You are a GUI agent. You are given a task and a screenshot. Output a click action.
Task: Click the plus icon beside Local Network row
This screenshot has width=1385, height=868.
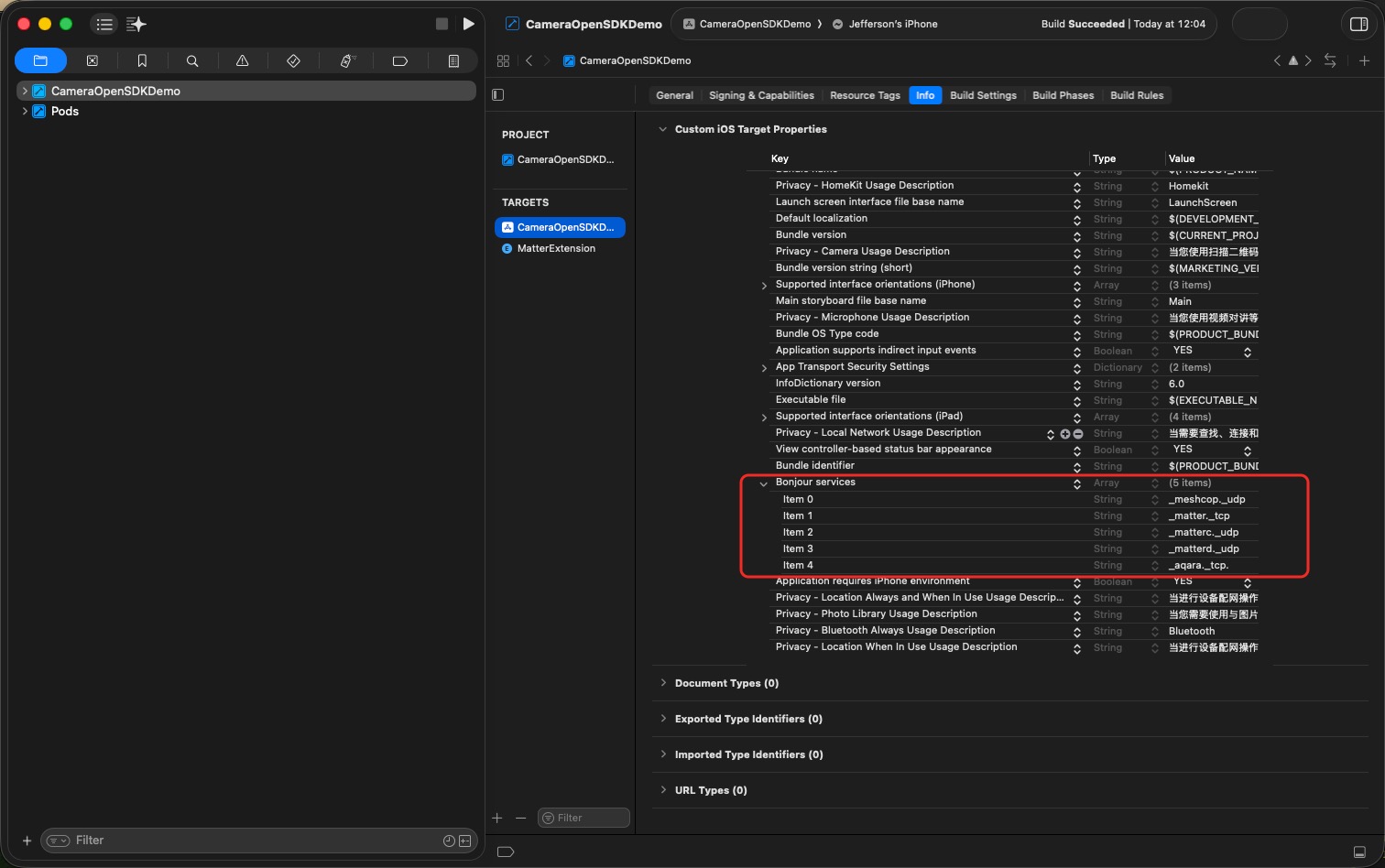pyautogui.click(x=1065, y=434)
